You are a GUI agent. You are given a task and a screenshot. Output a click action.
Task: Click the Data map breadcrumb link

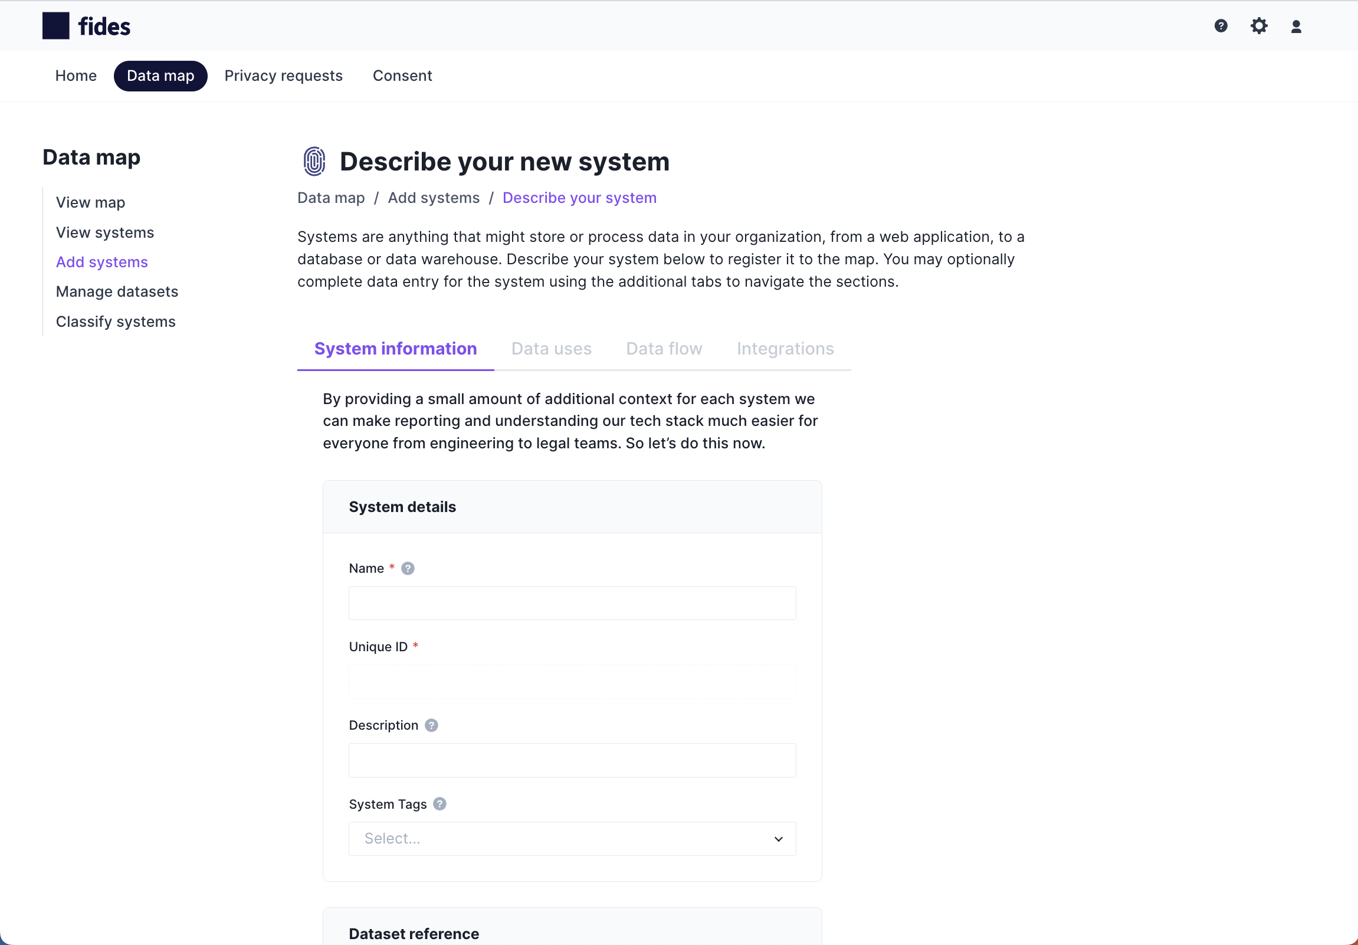331,198
